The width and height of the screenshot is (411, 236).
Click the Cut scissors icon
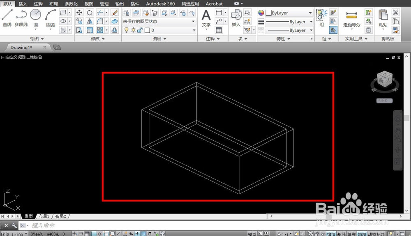395,13
